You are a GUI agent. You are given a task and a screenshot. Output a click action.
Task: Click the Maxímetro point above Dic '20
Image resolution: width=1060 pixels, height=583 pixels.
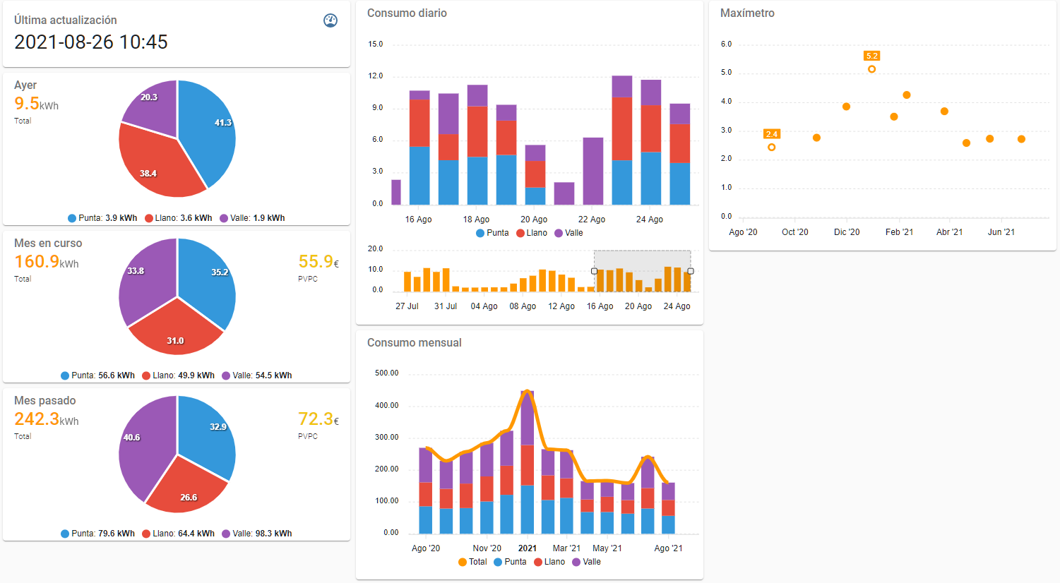coord(846,107)
